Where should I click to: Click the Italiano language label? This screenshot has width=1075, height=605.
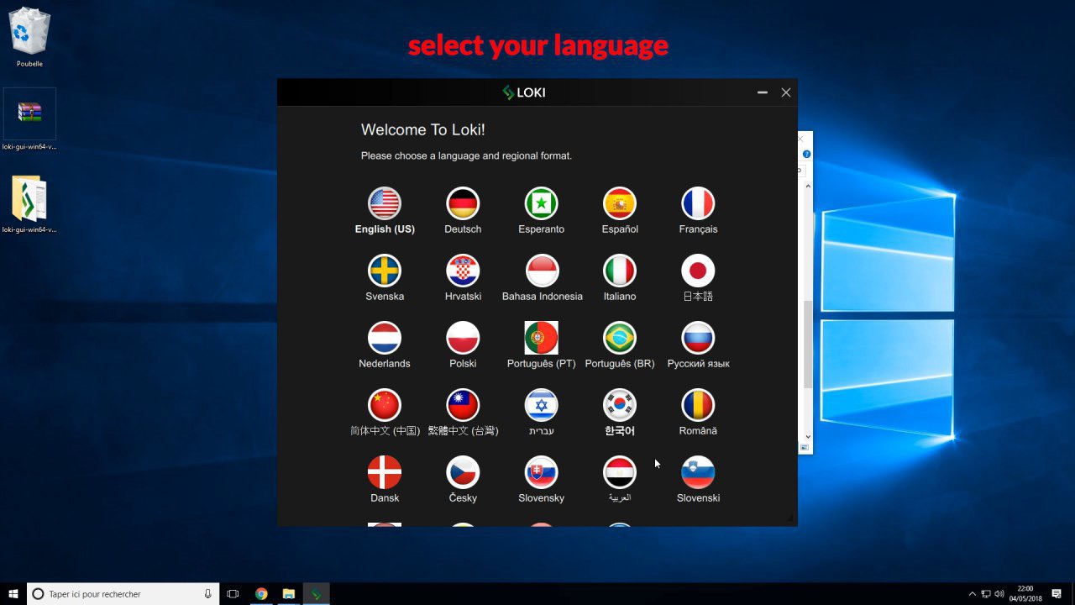point(620,297)
